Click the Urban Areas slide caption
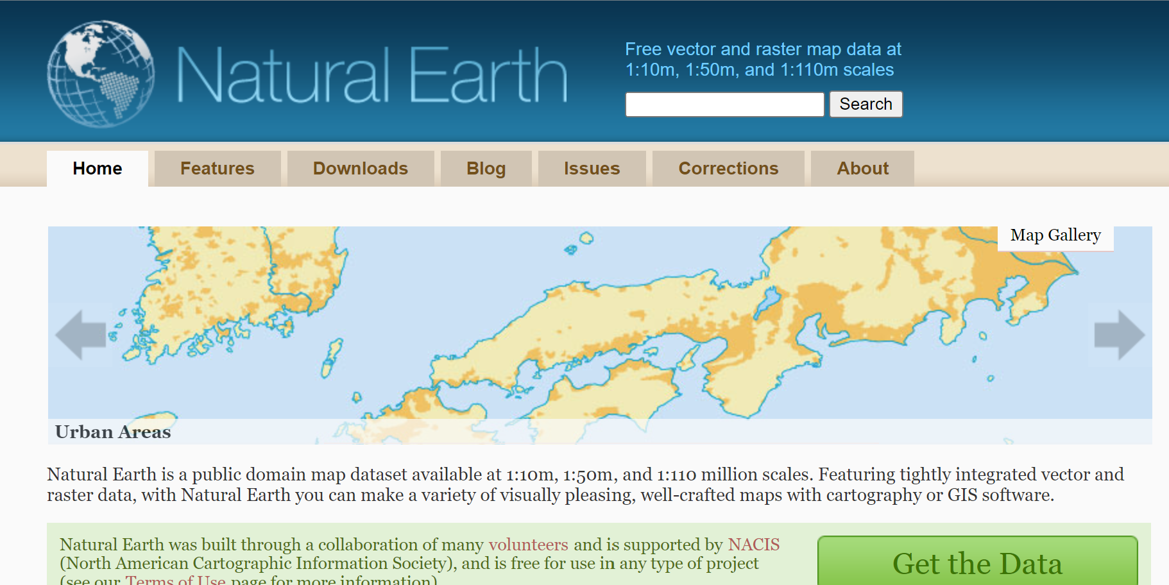The image size is (1169, 585). (113, 432)
